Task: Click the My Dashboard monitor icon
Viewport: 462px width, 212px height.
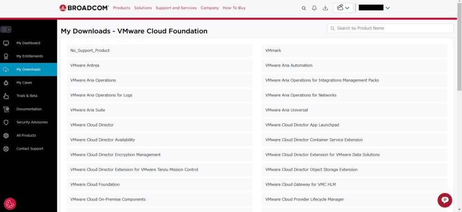Action: pos(6,43)
